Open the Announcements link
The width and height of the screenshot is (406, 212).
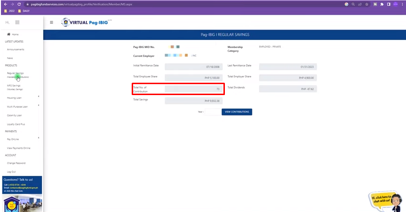tap(16, 49)
